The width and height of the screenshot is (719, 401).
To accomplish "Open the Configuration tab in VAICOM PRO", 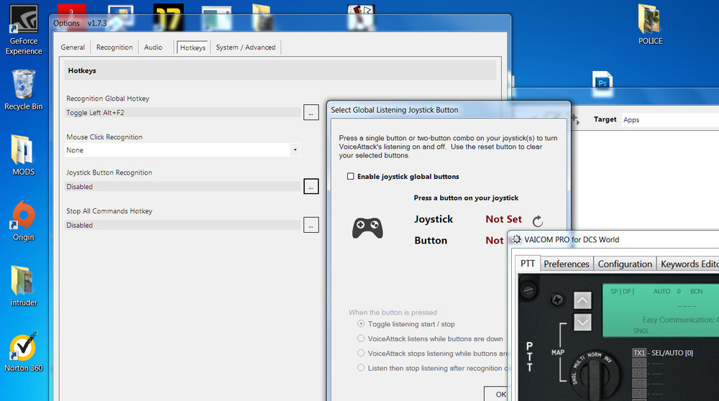I will coord(625,264).
